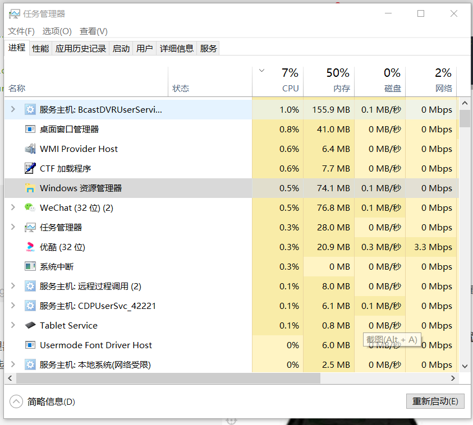The height and width of the screenshot is (425, 473).
Task: Click the gear icon for 本地系统(网络受限)
Action: tap(30, 364)
